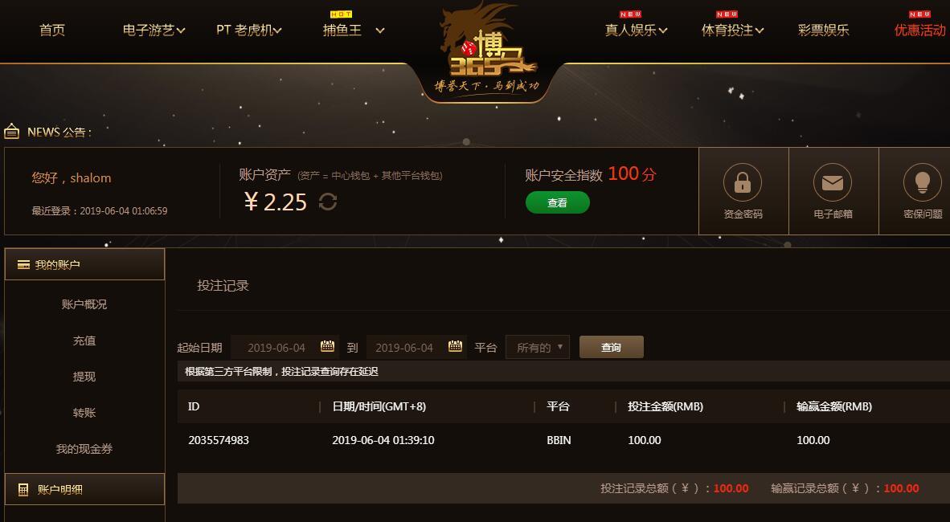Open the 资金密码 lock icon
The image size is (950, 522).
point(742,182)
